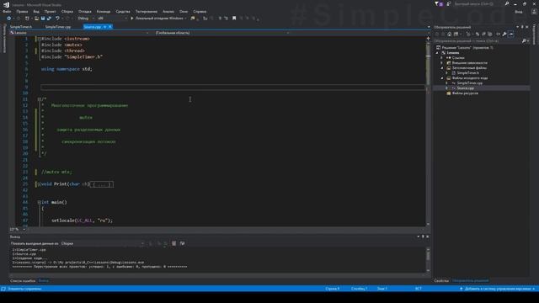Click the Open File folder icon
The image size is (539, 303).
[x=37, y=19]
